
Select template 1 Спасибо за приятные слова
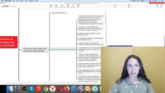pyautogui.click(x=91, y=20)
